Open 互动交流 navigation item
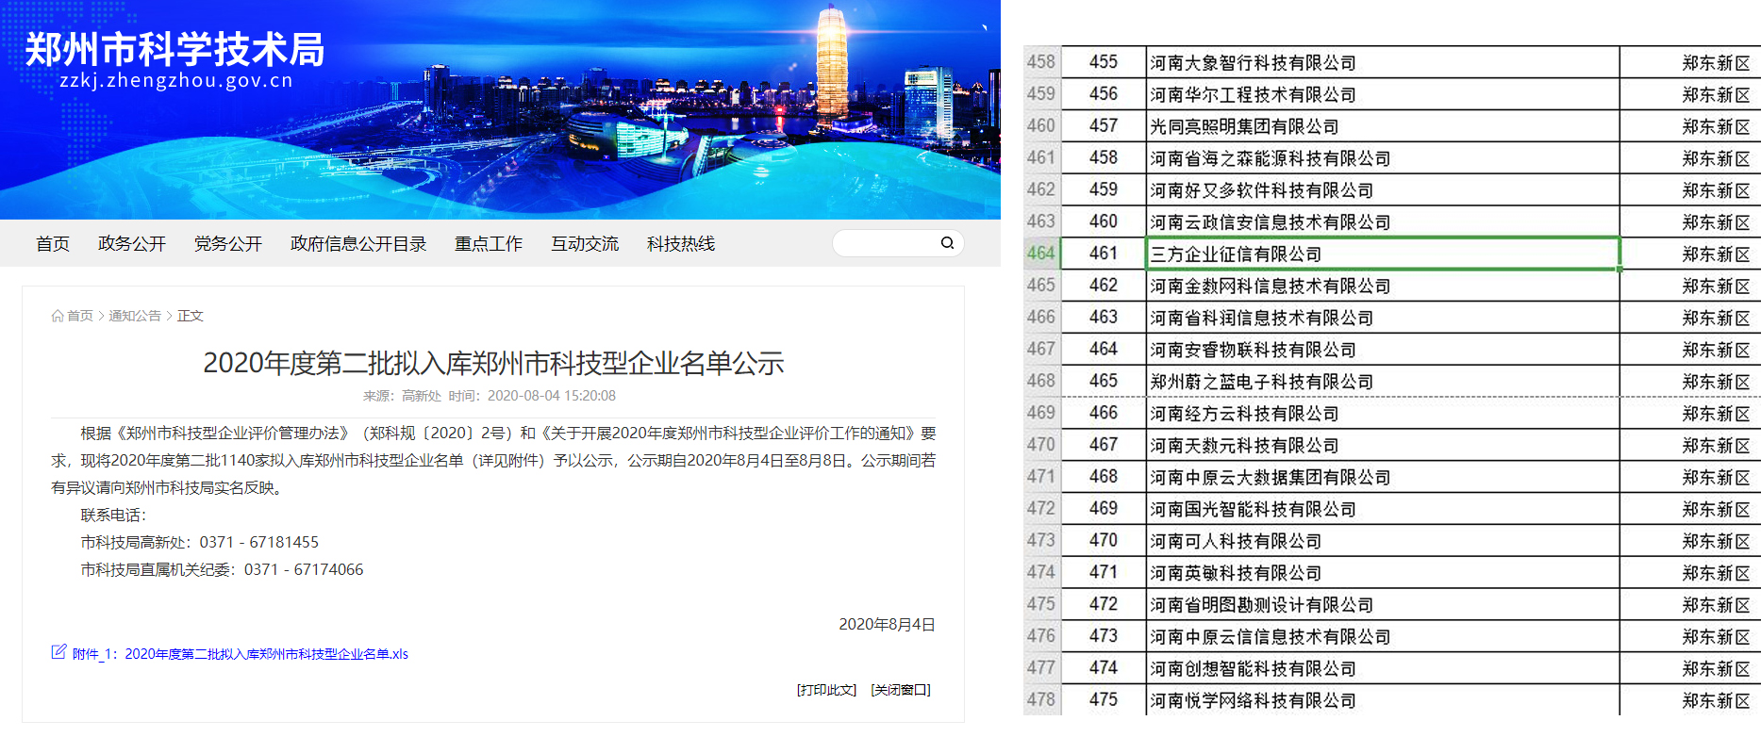Viewport: 1761px width, 737px height. click(585, 244)
